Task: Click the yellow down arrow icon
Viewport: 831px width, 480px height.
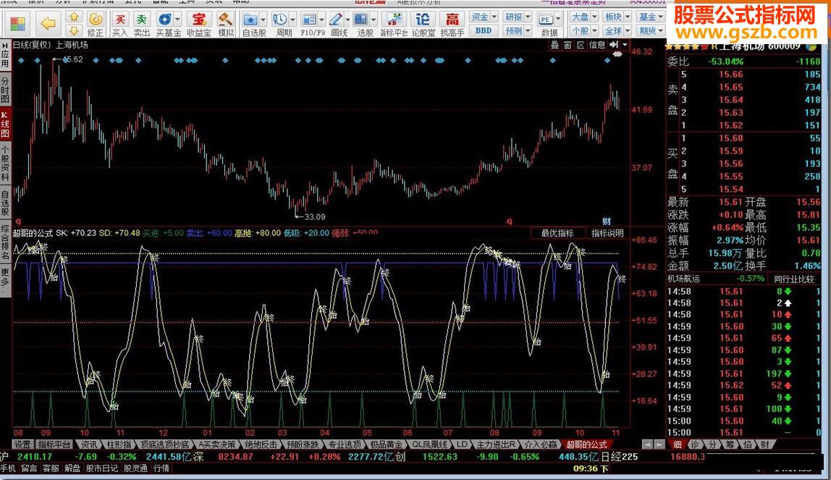Action: [x=74, y=30]
